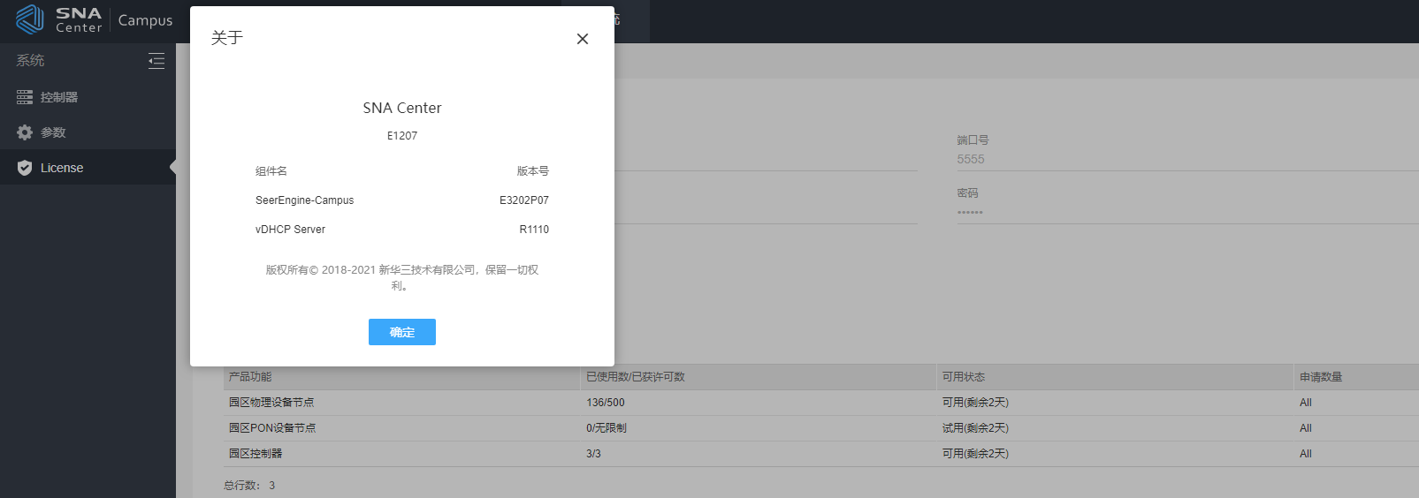Click the Campus label in the header

pos(145,20)
